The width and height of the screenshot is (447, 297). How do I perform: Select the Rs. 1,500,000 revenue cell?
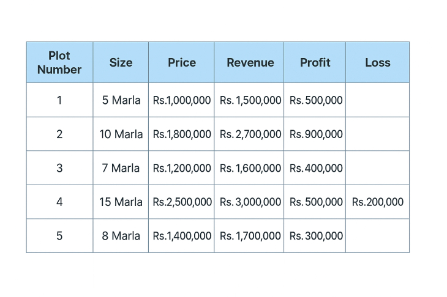250,100
